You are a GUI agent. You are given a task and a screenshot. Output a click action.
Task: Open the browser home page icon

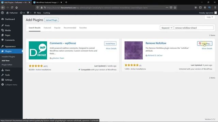click(x=17, y=7)
